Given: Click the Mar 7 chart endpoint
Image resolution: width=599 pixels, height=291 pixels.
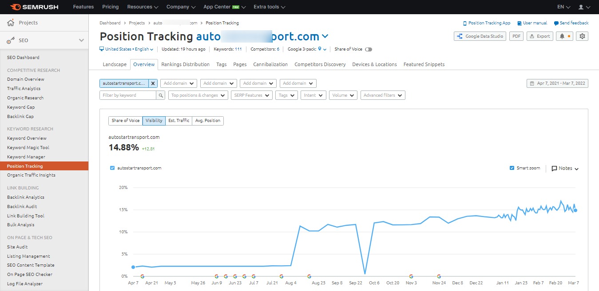Looking at the screenshot, I should pos(575,210).
